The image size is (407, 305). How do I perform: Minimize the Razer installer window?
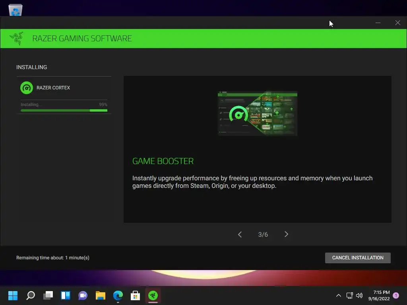click(378, 23)
